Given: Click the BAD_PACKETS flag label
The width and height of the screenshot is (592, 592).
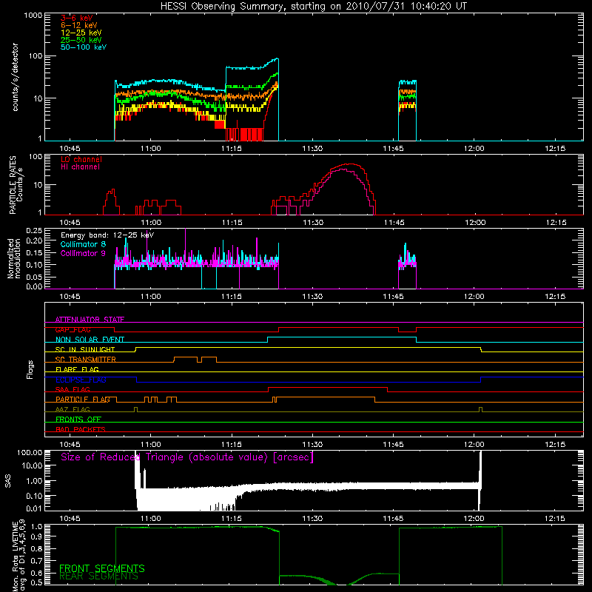Looking at the screenshot, I should click(81, 429).
